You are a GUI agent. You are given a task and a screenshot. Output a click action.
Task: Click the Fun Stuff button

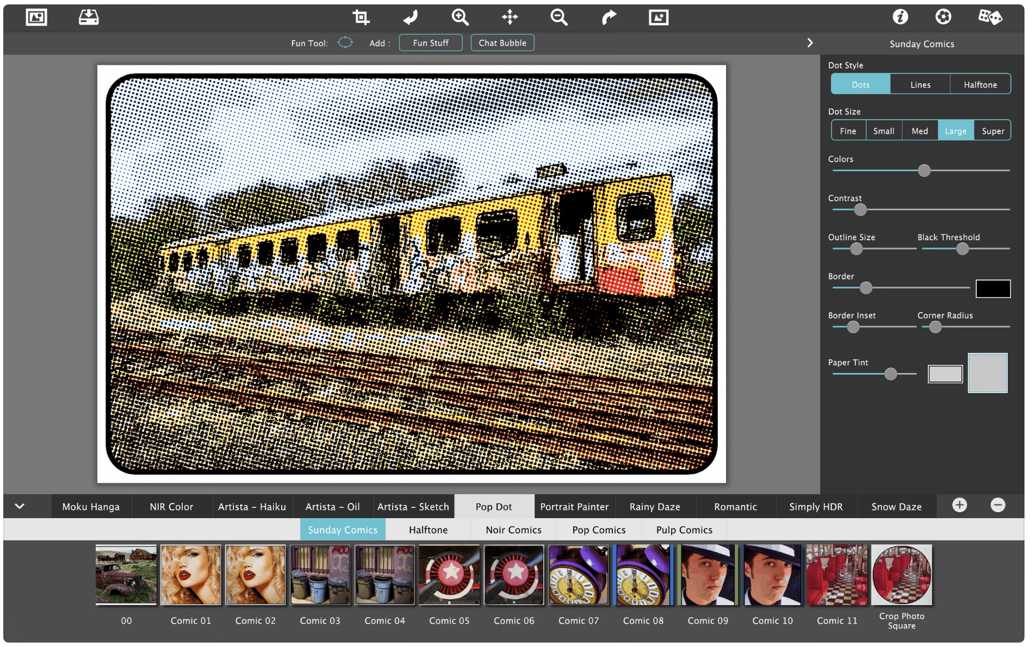431,43
